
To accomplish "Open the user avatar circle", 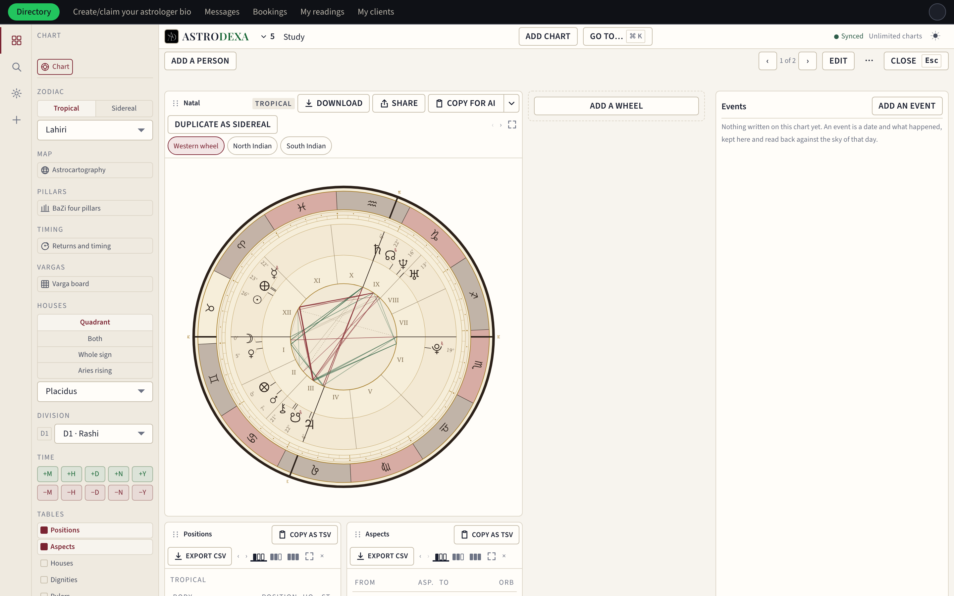I will point(937,12).
